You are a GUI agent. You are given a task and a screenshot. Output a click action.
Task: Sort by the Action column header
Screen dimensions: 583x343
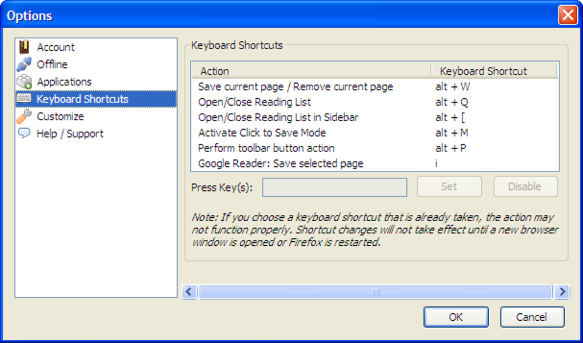tap(311, 71)
